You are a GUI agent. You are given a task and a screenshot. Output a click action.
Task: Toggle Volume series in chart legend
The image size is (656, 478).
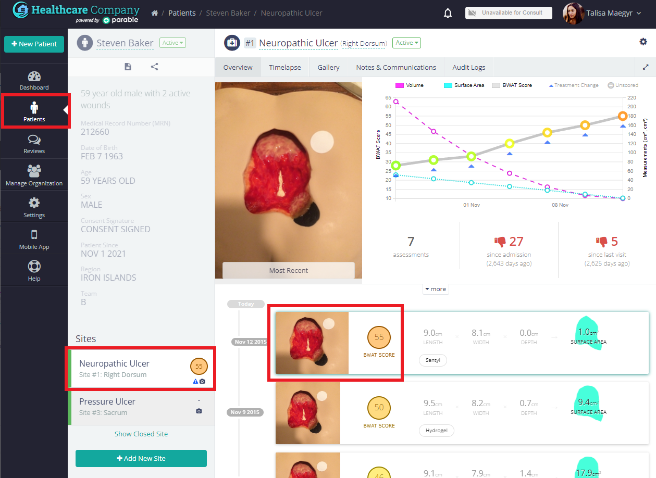(410, 85)
